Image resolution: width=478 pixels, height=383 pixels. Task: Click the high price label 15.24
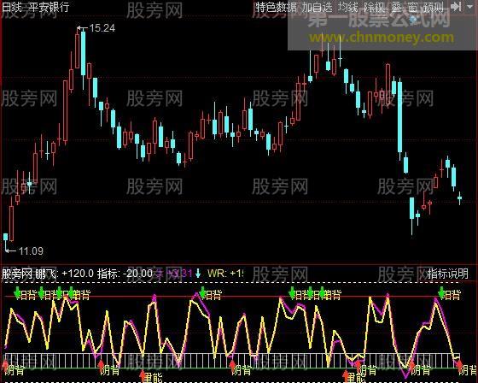[x=102, y=28]
